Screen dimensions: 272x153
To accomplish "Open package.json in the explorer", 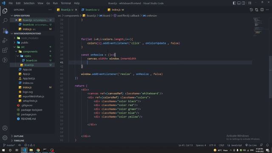I will pos(32,114).
